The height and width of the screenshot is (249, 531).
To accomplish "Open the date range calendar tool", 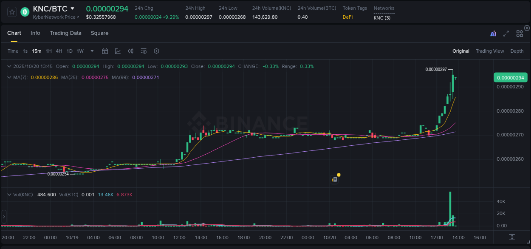I will click(x=105, y=51).
